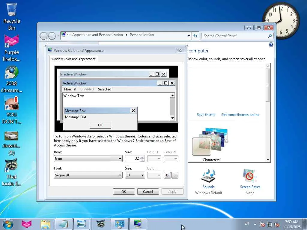Open File Explorer from taskbar
The image size is (307, 230).
[45, 224]
